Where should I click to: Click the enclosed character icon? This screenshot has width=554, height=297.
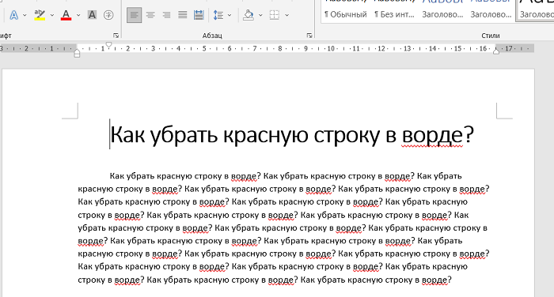[x=108, y=15]
